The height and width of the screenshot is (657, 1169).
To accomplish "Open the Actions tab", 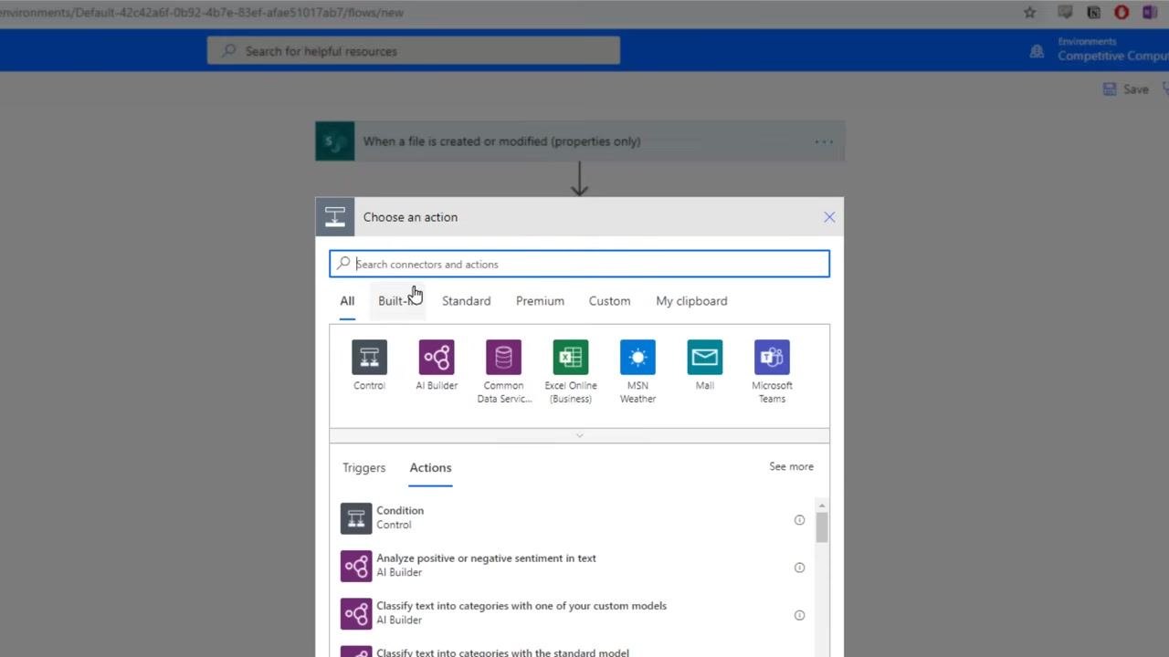I will (430, 467).
